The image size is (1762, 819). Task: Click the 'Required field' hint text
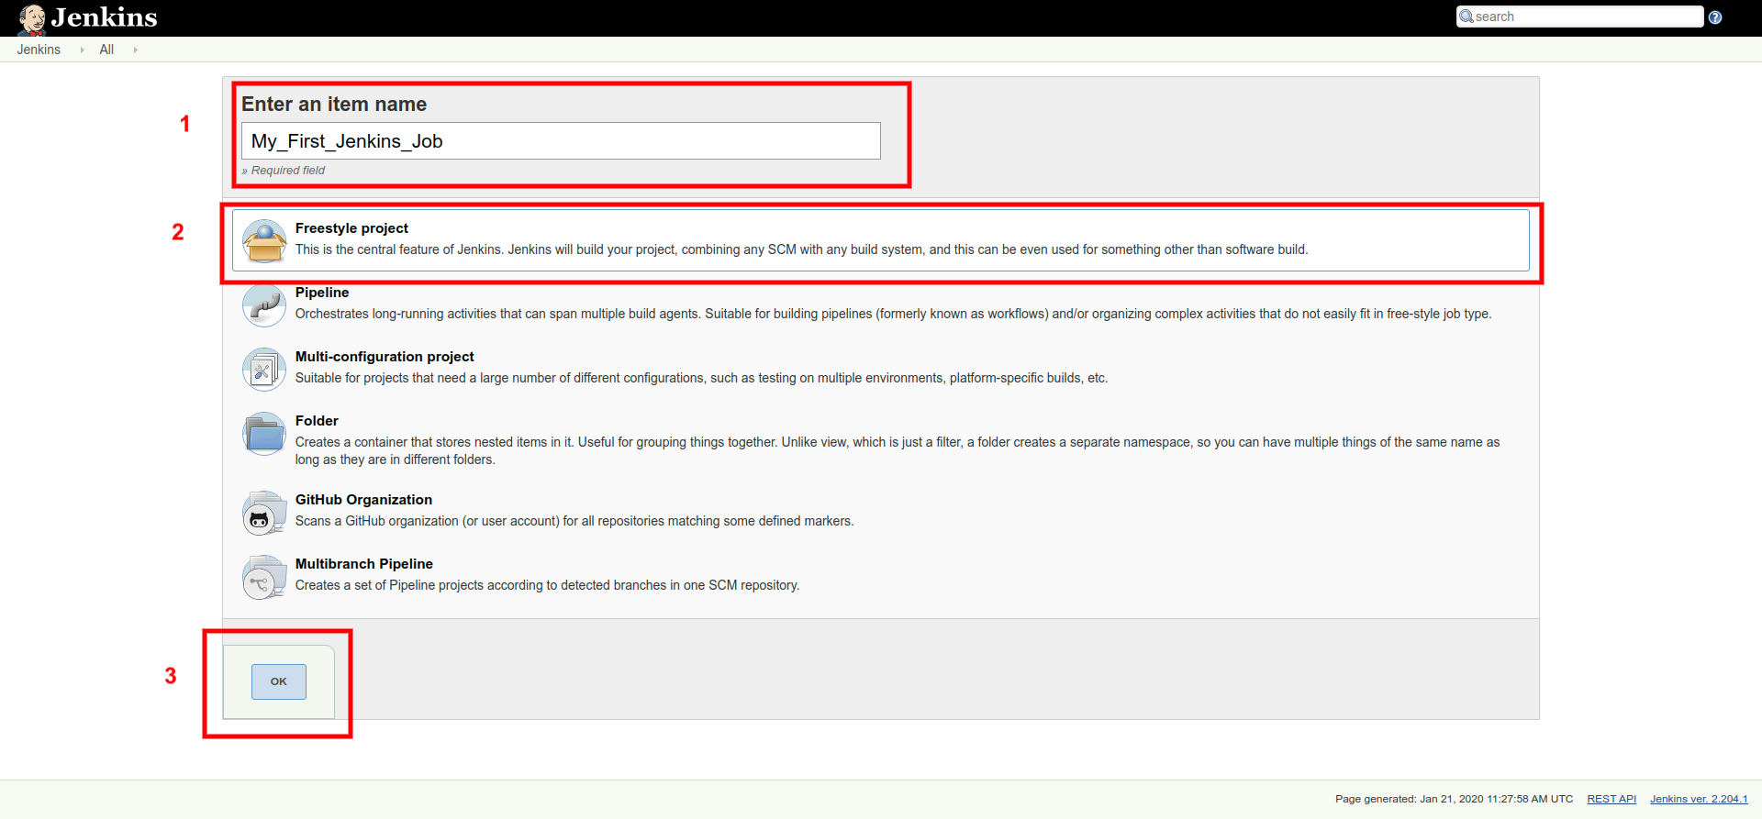point(284,171)
